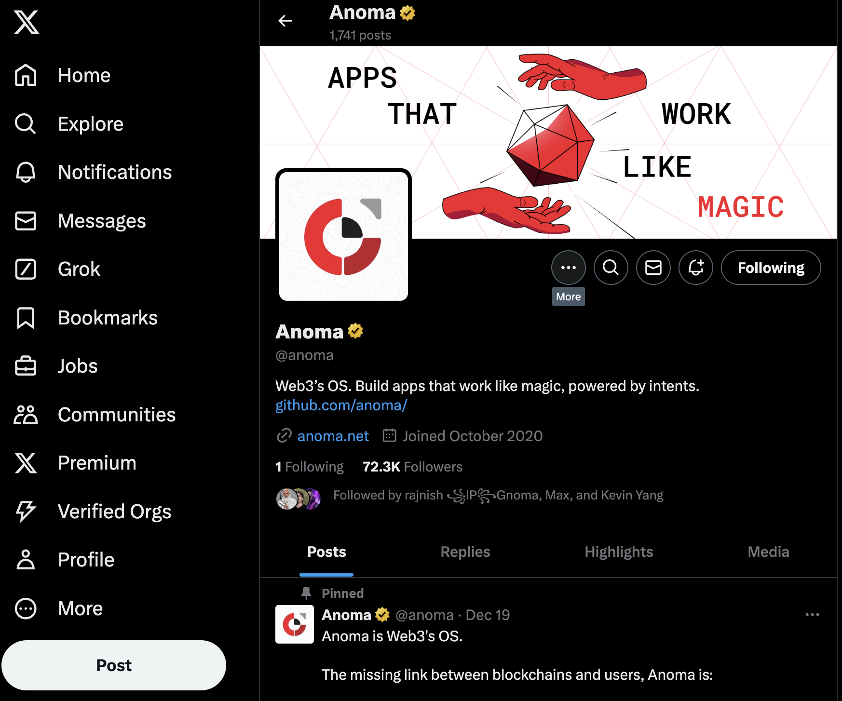Open Anoma's profile picture

(x=343, y=236)
